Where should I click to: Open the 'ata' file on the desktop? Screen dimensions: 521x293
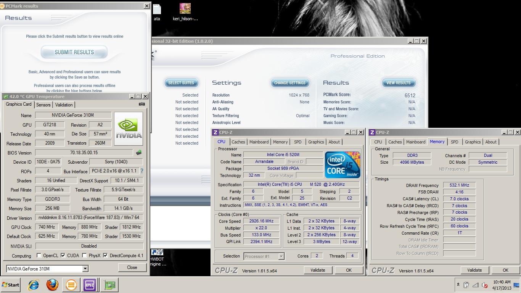pos(157,12)
